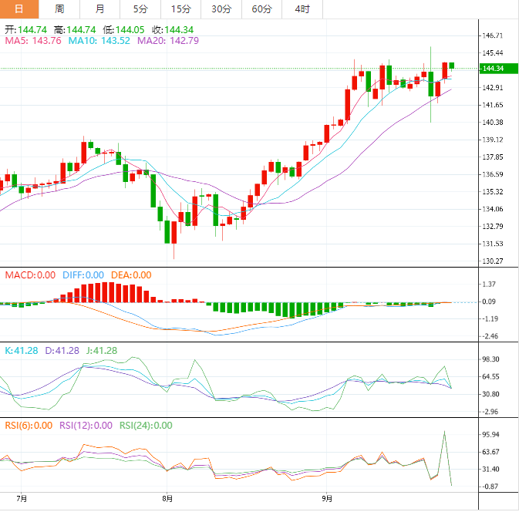Show the 30分 chart interval
This screenshot has height=512, width=519.
click(221, 9)
